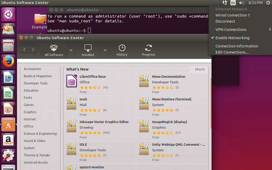
Task: Open Universal Access category
Action: coord(35,162)
